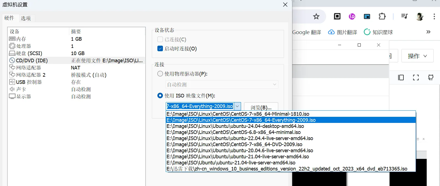
Task: Expand the bookmarks overflow chevron
Action: 428,32
